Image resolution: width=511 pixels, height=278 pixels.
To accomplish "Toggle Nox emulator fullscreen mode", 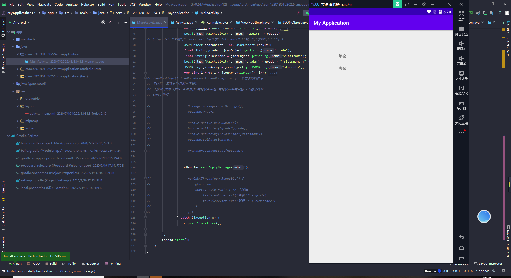I will tap(461, 15).
